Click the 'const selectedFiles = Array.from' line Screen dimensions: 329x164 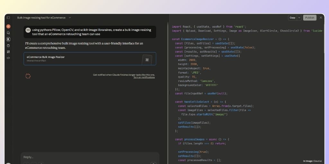(x=216, y=106)
